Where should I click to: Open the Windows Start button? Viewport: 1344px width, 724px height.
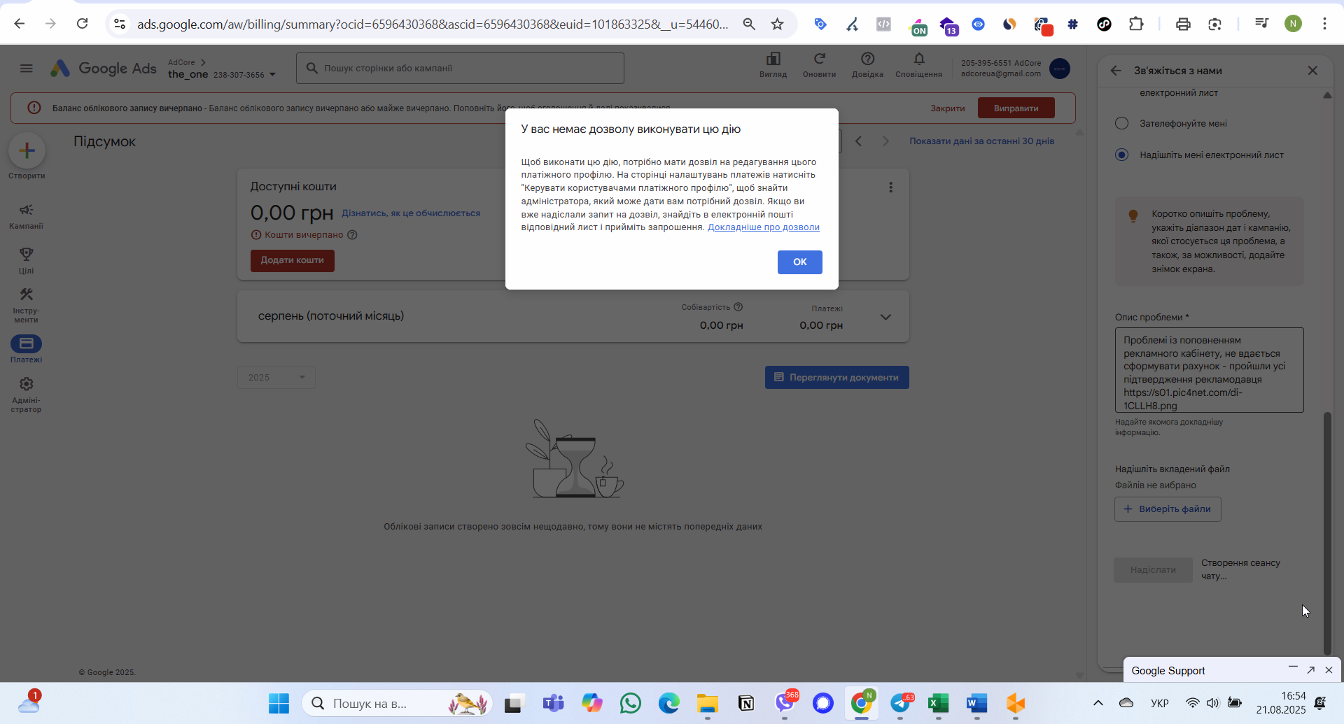(x=279, y=704)
